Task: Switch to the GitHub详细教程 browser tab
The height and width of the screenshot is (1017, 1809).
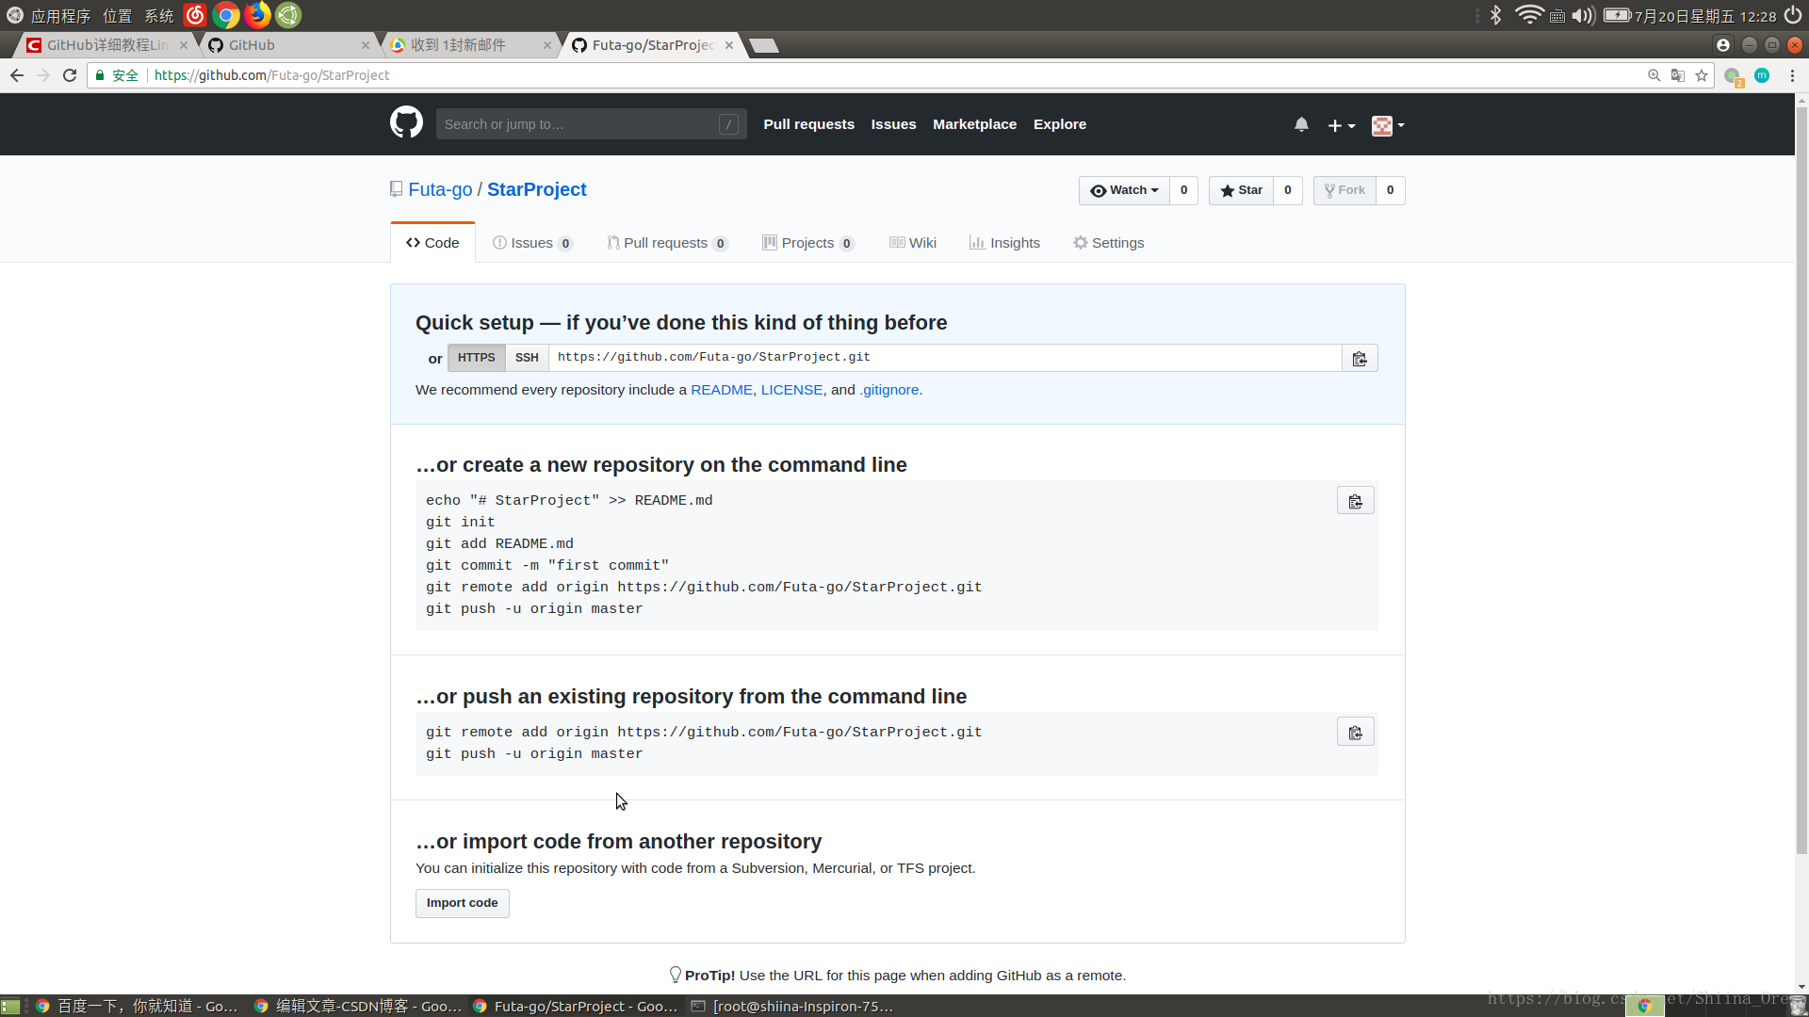Action: coord(106,45)
